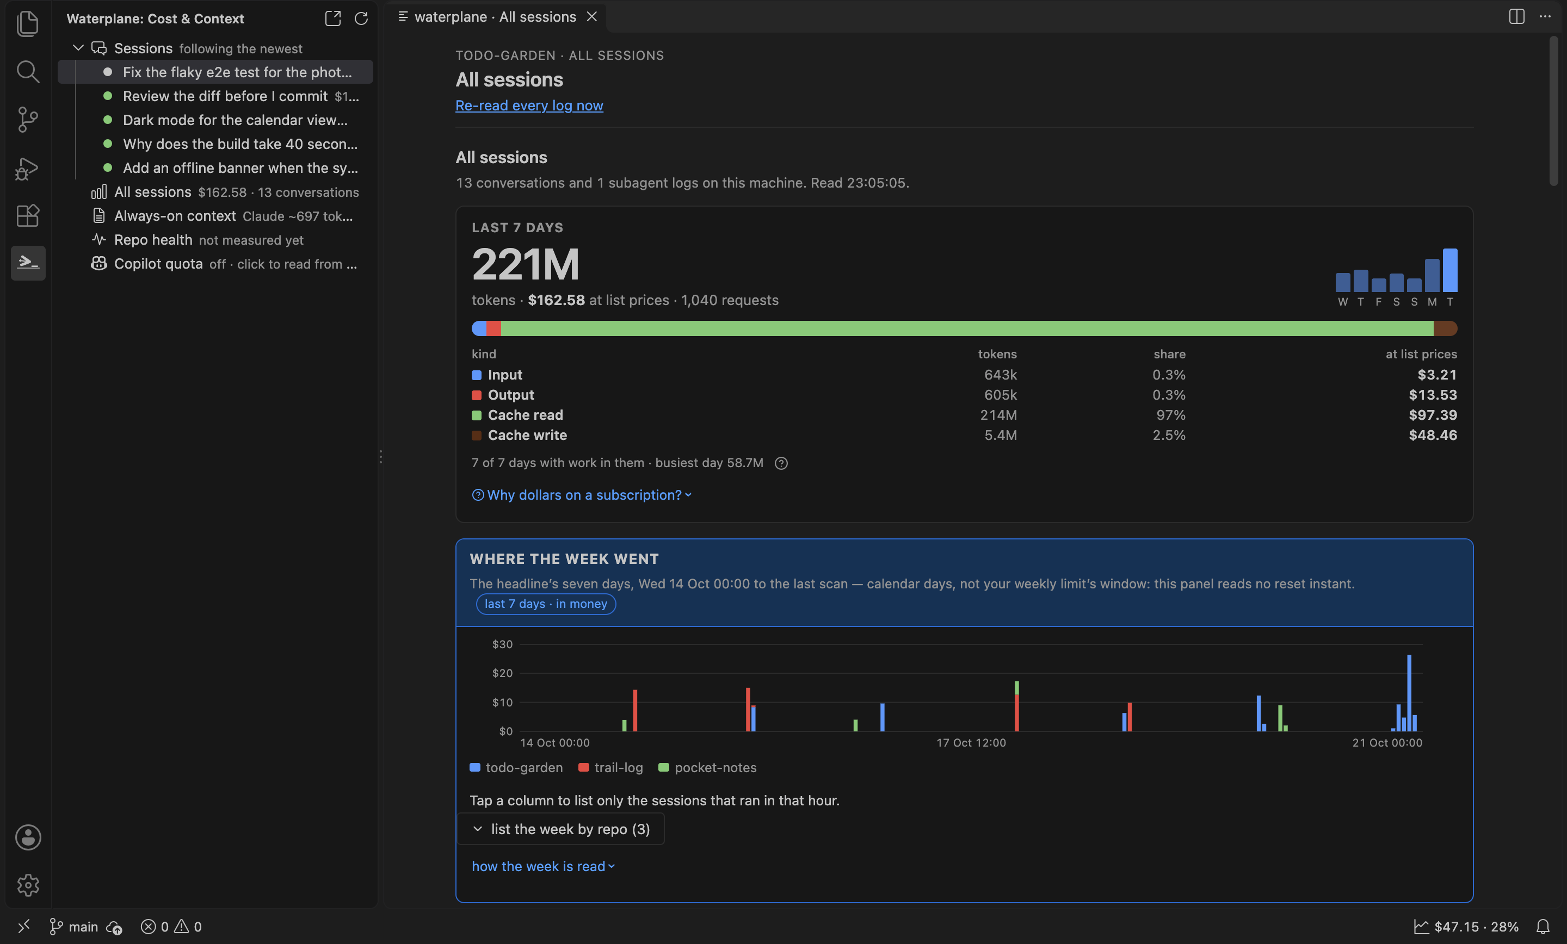Open the Run and Debug view
This screenshot has width=1567, height=944.
coord(27,168)
